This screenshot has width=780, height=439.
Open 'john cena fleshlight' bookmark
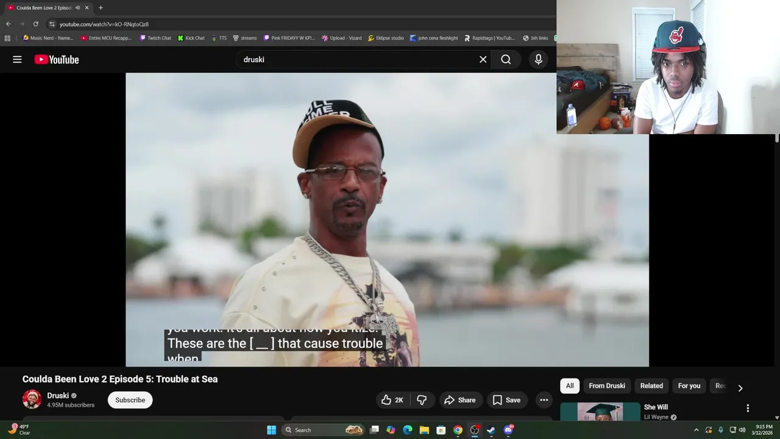(434, 38)
